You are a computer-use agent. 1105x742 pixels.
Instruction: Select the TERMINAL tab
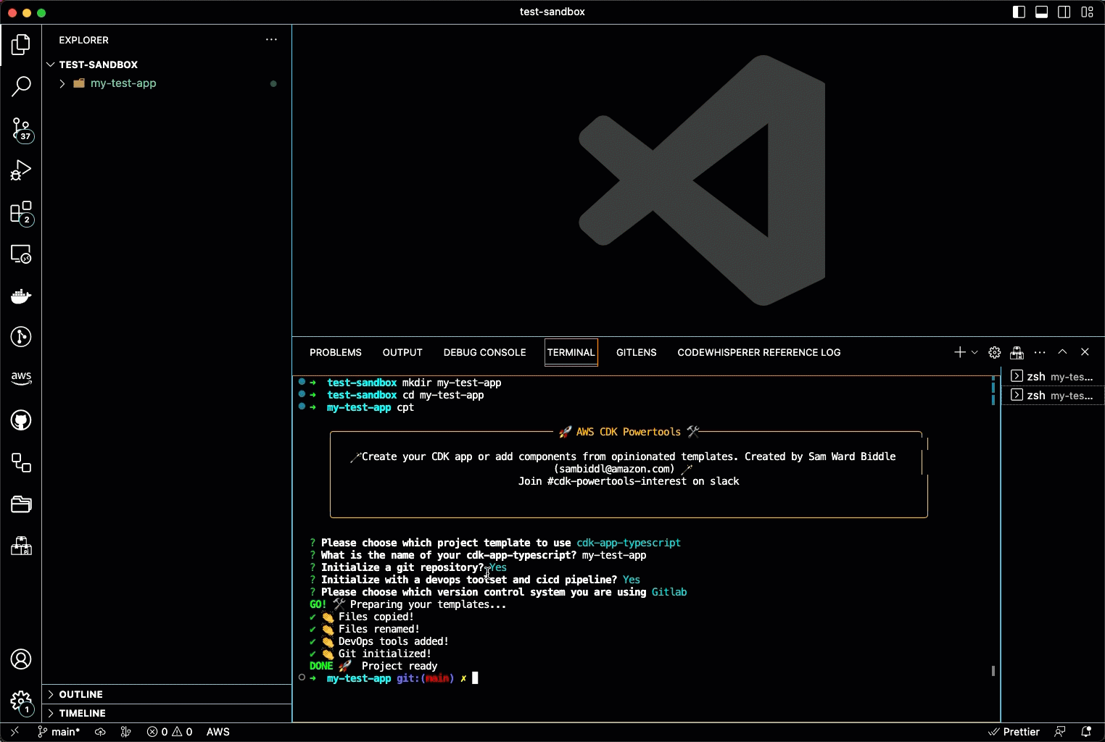coord(571,352)
